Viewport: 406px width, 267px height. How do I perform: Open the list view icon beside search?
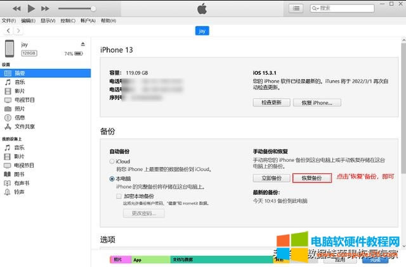(x=296, y=8)
